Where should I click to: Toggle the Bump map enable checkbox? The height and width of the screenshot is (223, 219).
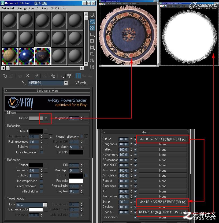click(135, 202)
